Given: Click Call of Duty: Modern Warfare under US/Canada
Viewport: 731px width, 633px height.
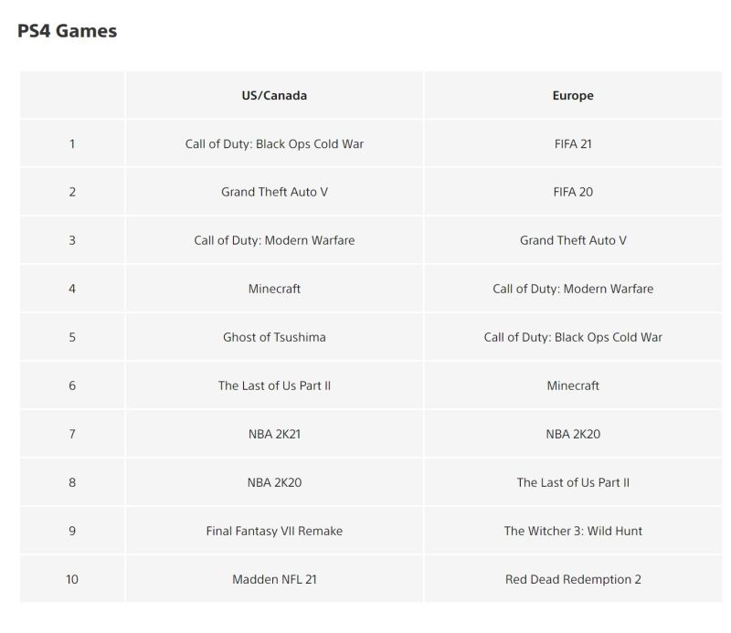Looking at the screenshot, I should tap(274, 240).
